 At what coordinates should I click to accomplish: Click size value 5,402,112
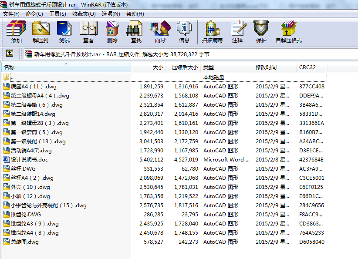pyautogui.click(x=152, y=159)
